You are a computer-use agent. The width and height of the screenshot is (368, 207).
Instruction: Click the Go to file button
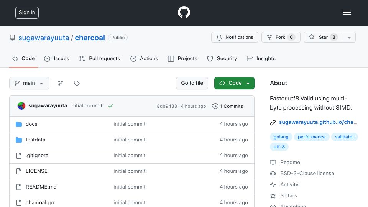[192, 83]
